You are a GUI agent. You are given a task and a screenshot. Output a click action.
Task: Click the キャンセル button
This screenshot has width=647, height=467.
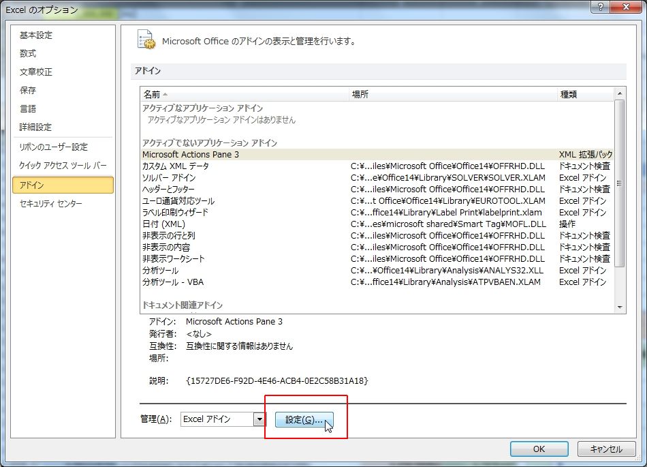(605, 449)
